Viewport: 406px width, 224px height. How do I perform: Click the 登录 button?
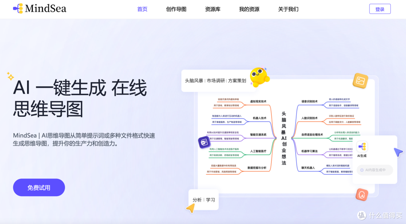click(380, 9)
